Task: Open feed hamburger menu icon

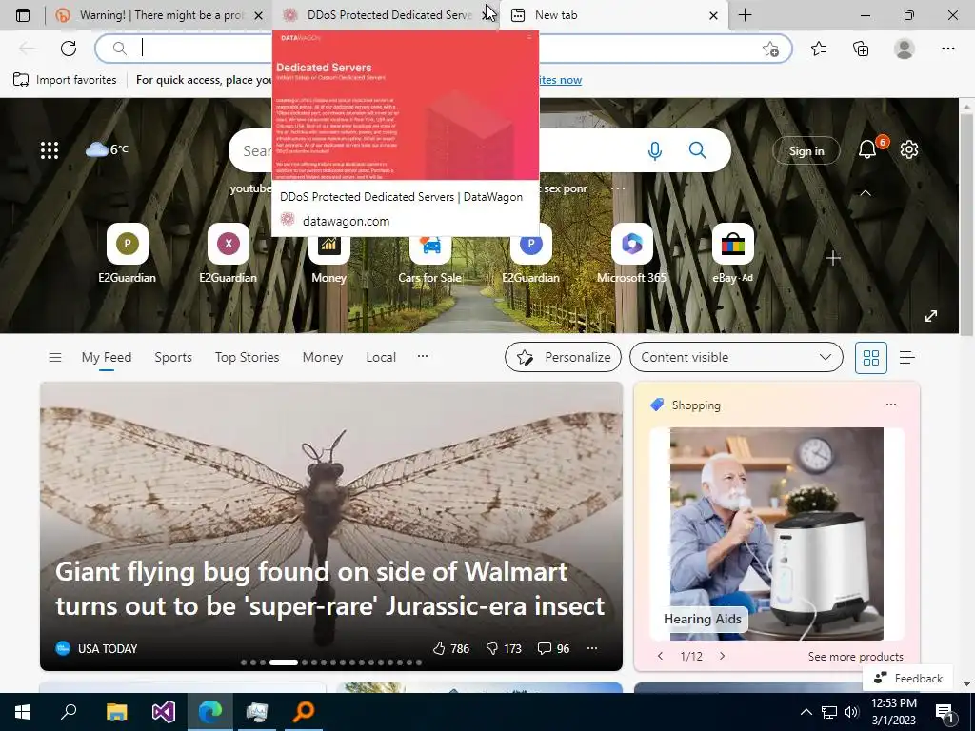Action: pos(54,358)
